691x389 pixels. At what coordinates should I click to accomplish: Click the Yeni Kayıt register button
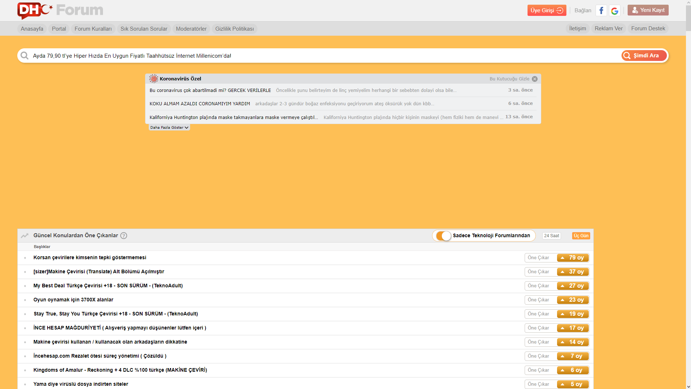[x=648, y=10]
